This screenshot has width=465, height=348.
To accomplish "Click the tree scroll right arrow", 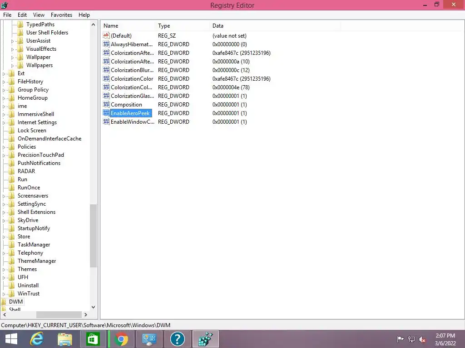I will (x=86, y=315).
